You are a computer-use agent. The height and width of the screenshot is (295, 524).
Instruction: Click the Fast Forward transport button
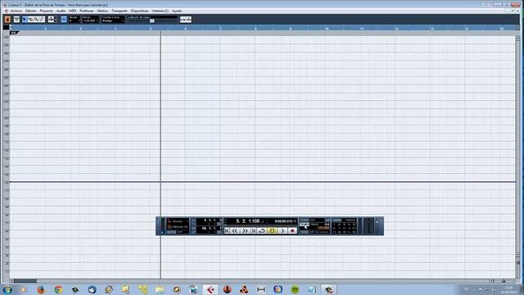(x=245, y=231)
